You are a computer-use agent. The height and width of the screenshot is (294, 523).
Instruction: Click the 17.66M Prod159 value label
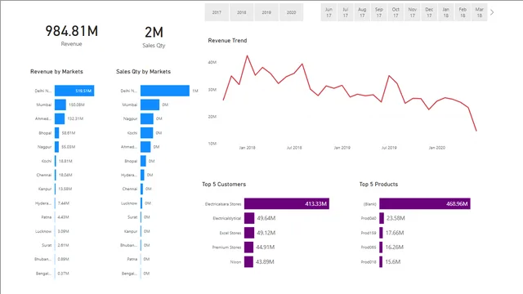[x=395, y=233]
